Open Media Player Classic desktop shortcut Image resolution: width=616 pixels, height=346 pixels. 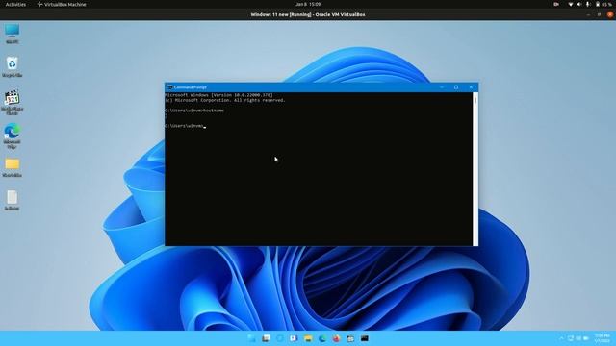coord(13,103)
